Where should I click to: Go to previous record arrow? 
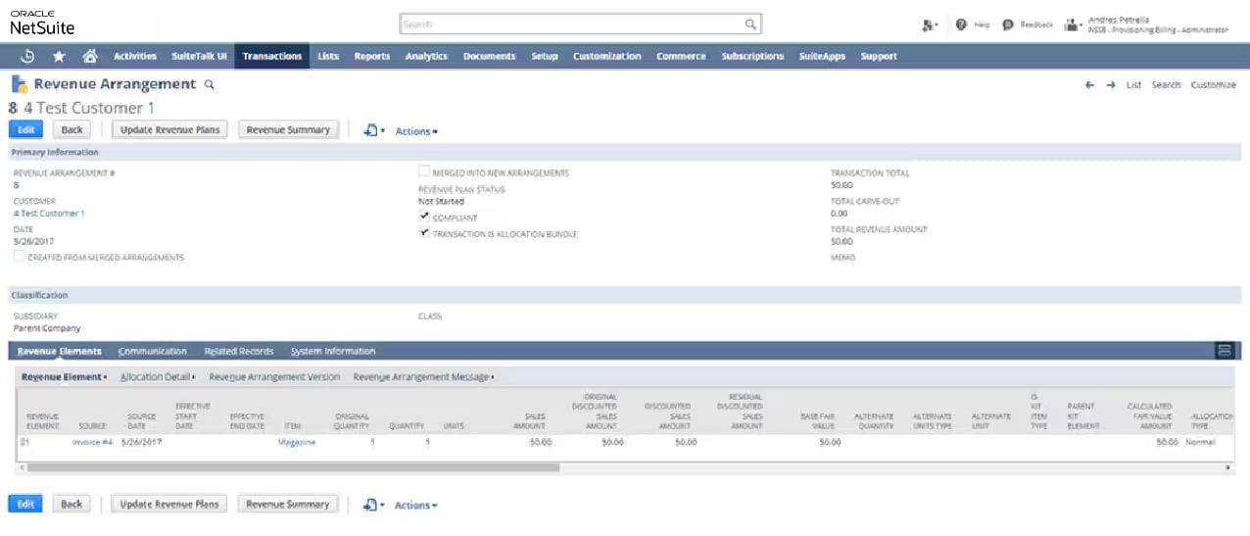(x=1089, y=85)
